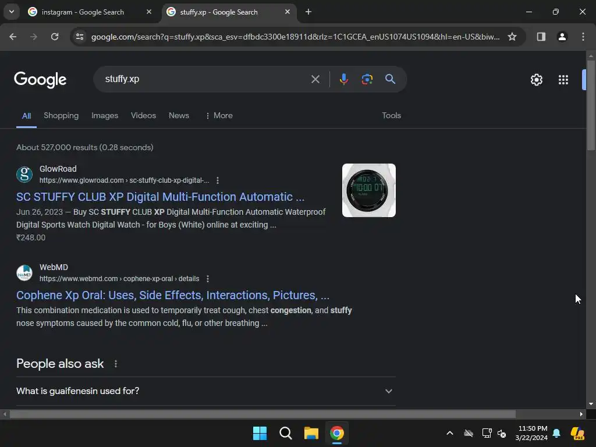This screenshot has height=447, width=596.
Task: Open clock and date in taskbar
Action: coord(531,433)
